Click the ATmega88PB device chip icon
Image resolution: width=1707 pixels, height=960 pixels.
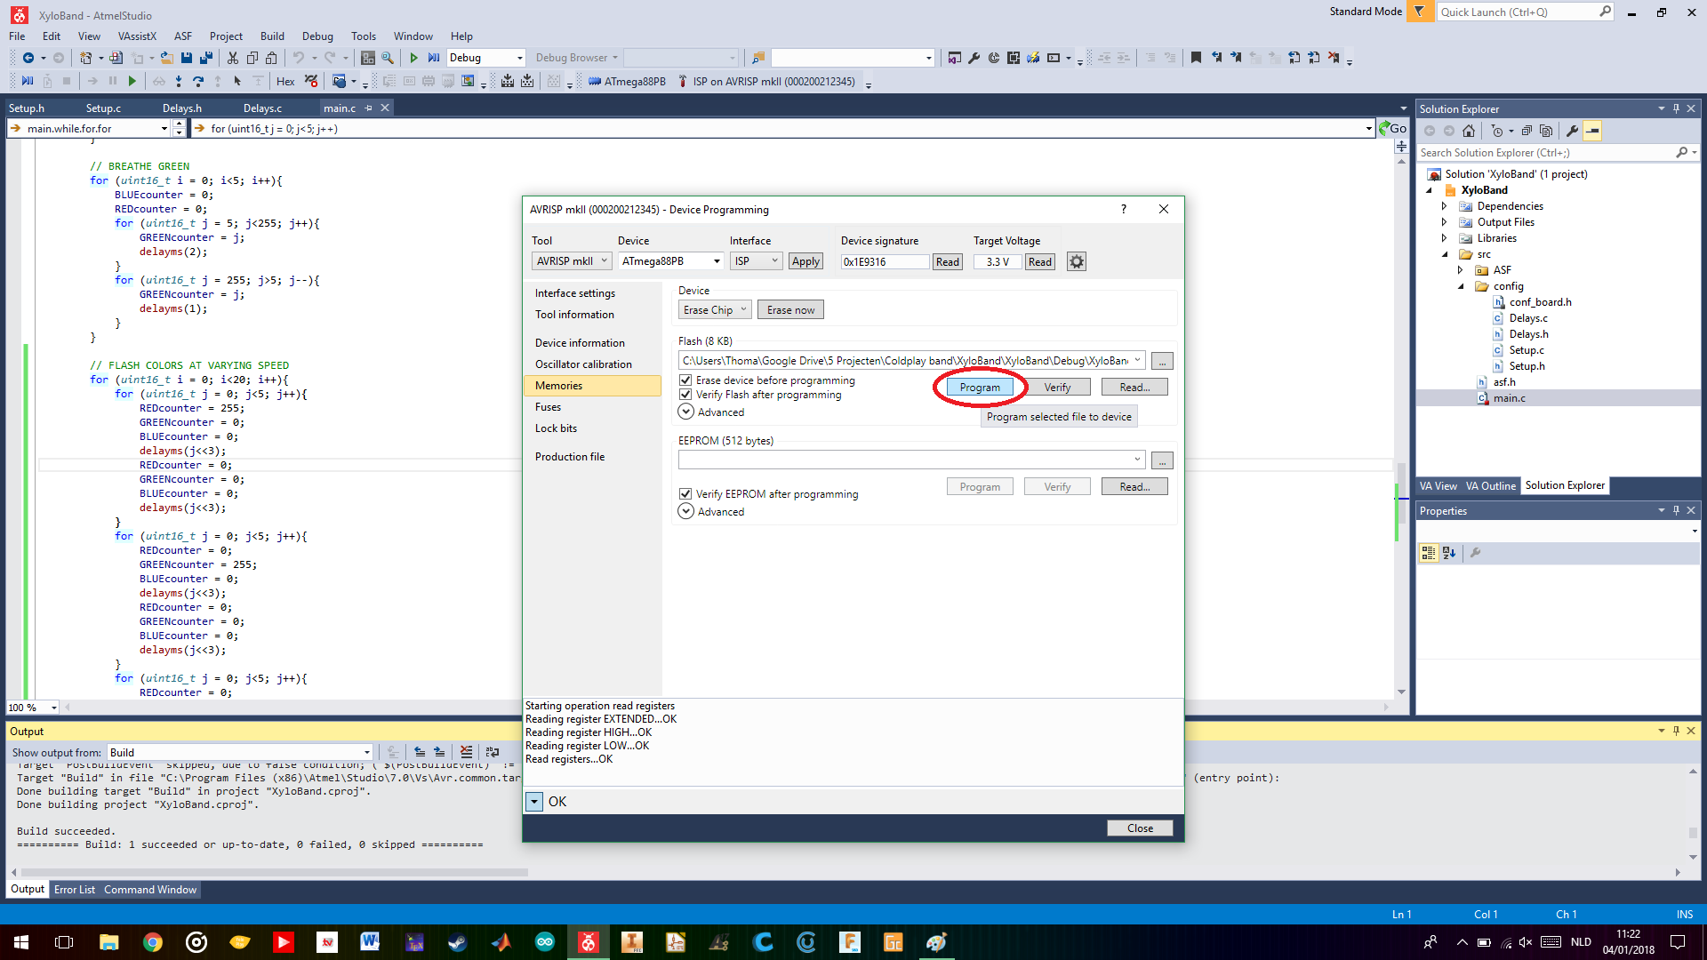pos(595,82)
